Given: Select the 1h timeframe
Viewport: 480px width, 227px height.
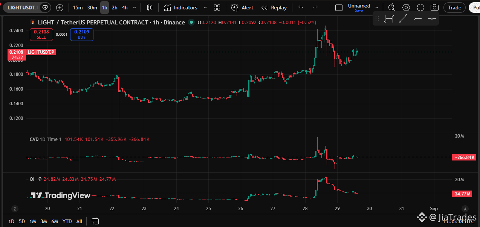Looking at the screenshot, I should click(104, 8).
